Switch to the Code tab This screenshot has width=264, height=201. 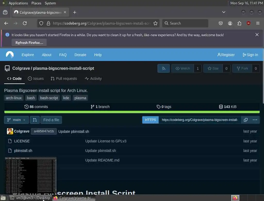click(14, 79)
